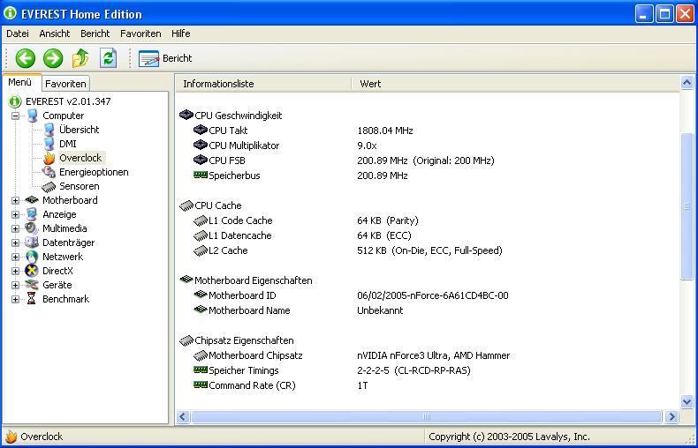Open the Hilfe menu

pos(181,34)
